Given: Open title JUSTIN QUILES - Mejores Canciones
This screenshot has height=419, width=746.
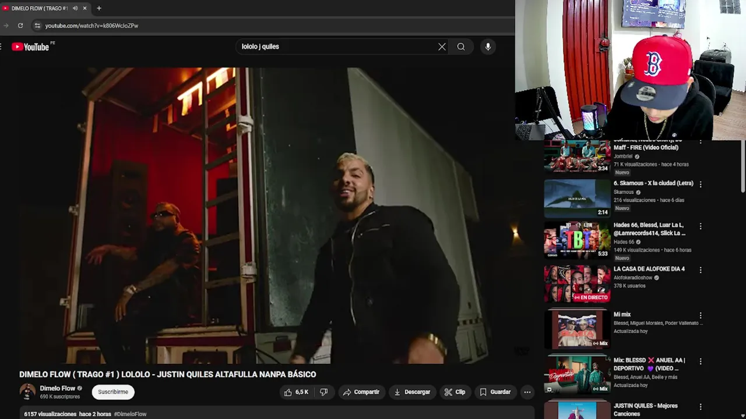Looking at the screenshot, I should (x=646, y=410).
